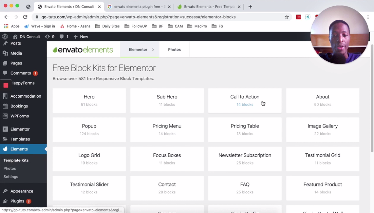The height and width of the screenshot is (213, 374).
Task: Click the text 'Browse over 581 free Responsive Block Templates.'
Action: click(103, 79)
